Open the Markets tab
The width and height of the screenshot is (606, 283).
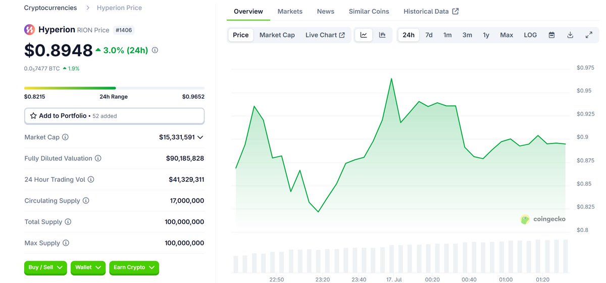(x=290, y=11)
